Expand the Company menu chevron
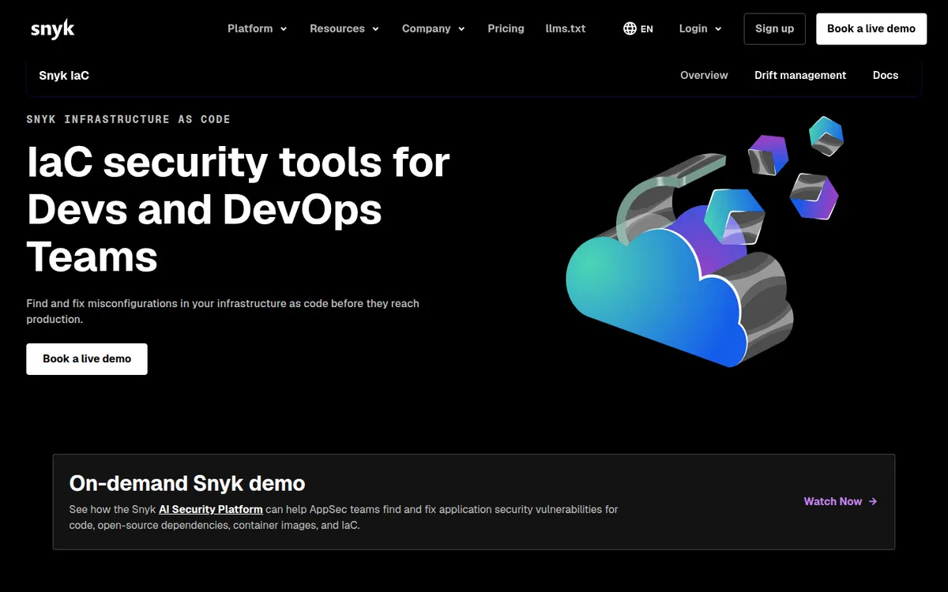The width and height of the screenshot is (948, 592). [x=461, y=29]
